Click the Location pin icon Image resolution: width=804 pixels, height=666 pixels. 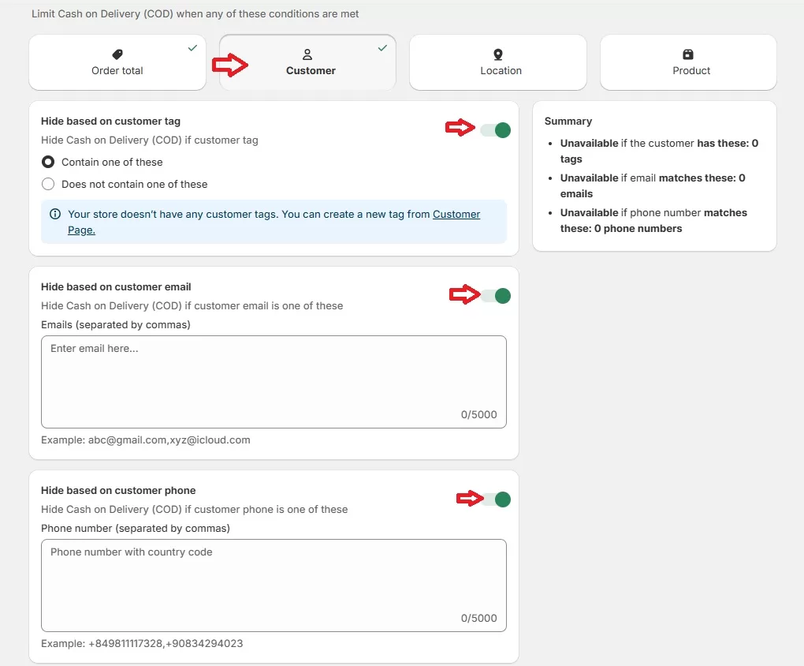(498, 54)
